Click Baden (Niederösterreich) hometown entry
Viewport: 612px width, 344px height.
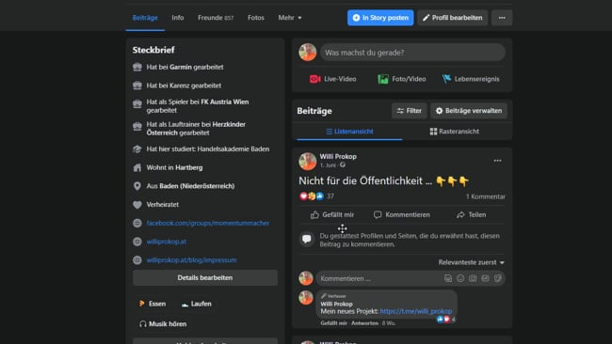pos(197,186)
